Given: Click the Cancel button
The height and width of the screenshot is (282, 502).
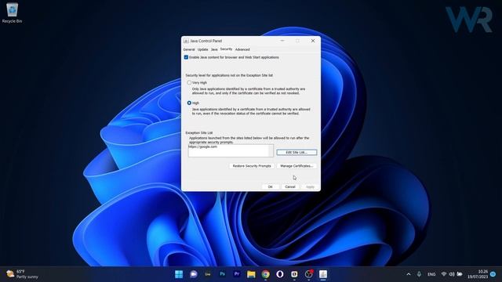Looking at the screenshot, I should click(x=290, y=186).
